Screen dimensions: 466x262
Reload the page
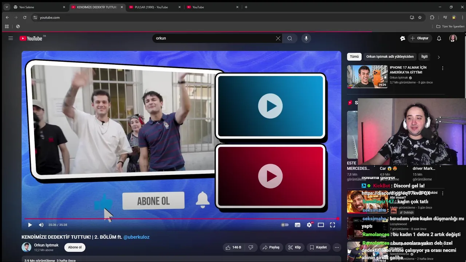(x=25, y=17)
